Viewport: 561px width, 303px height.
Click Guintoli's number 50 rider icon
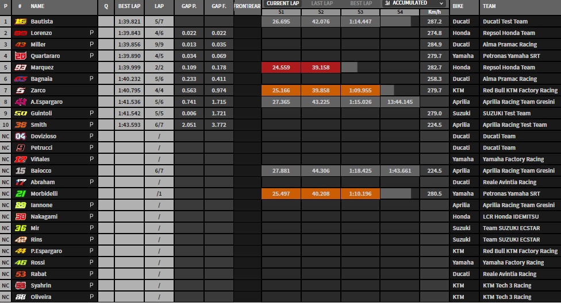pyautogui.click(x=20, y=113)
